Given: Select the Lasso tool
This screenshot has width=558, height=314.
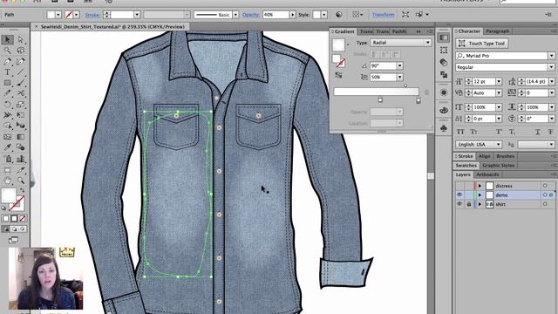Looking at the screenshot, I should [21, 51].
